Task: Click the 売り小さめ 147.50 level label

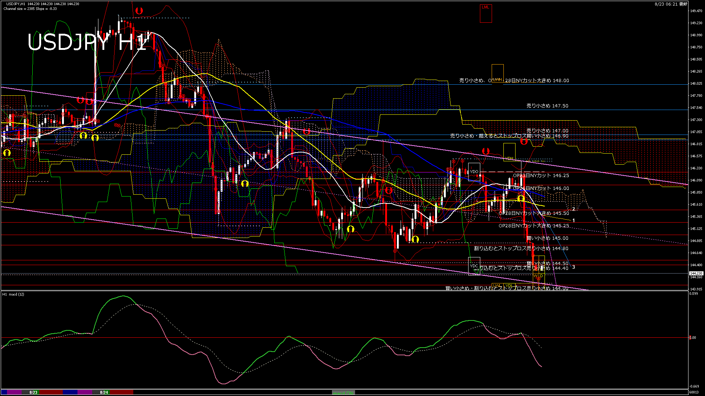Action: point(547,106)
